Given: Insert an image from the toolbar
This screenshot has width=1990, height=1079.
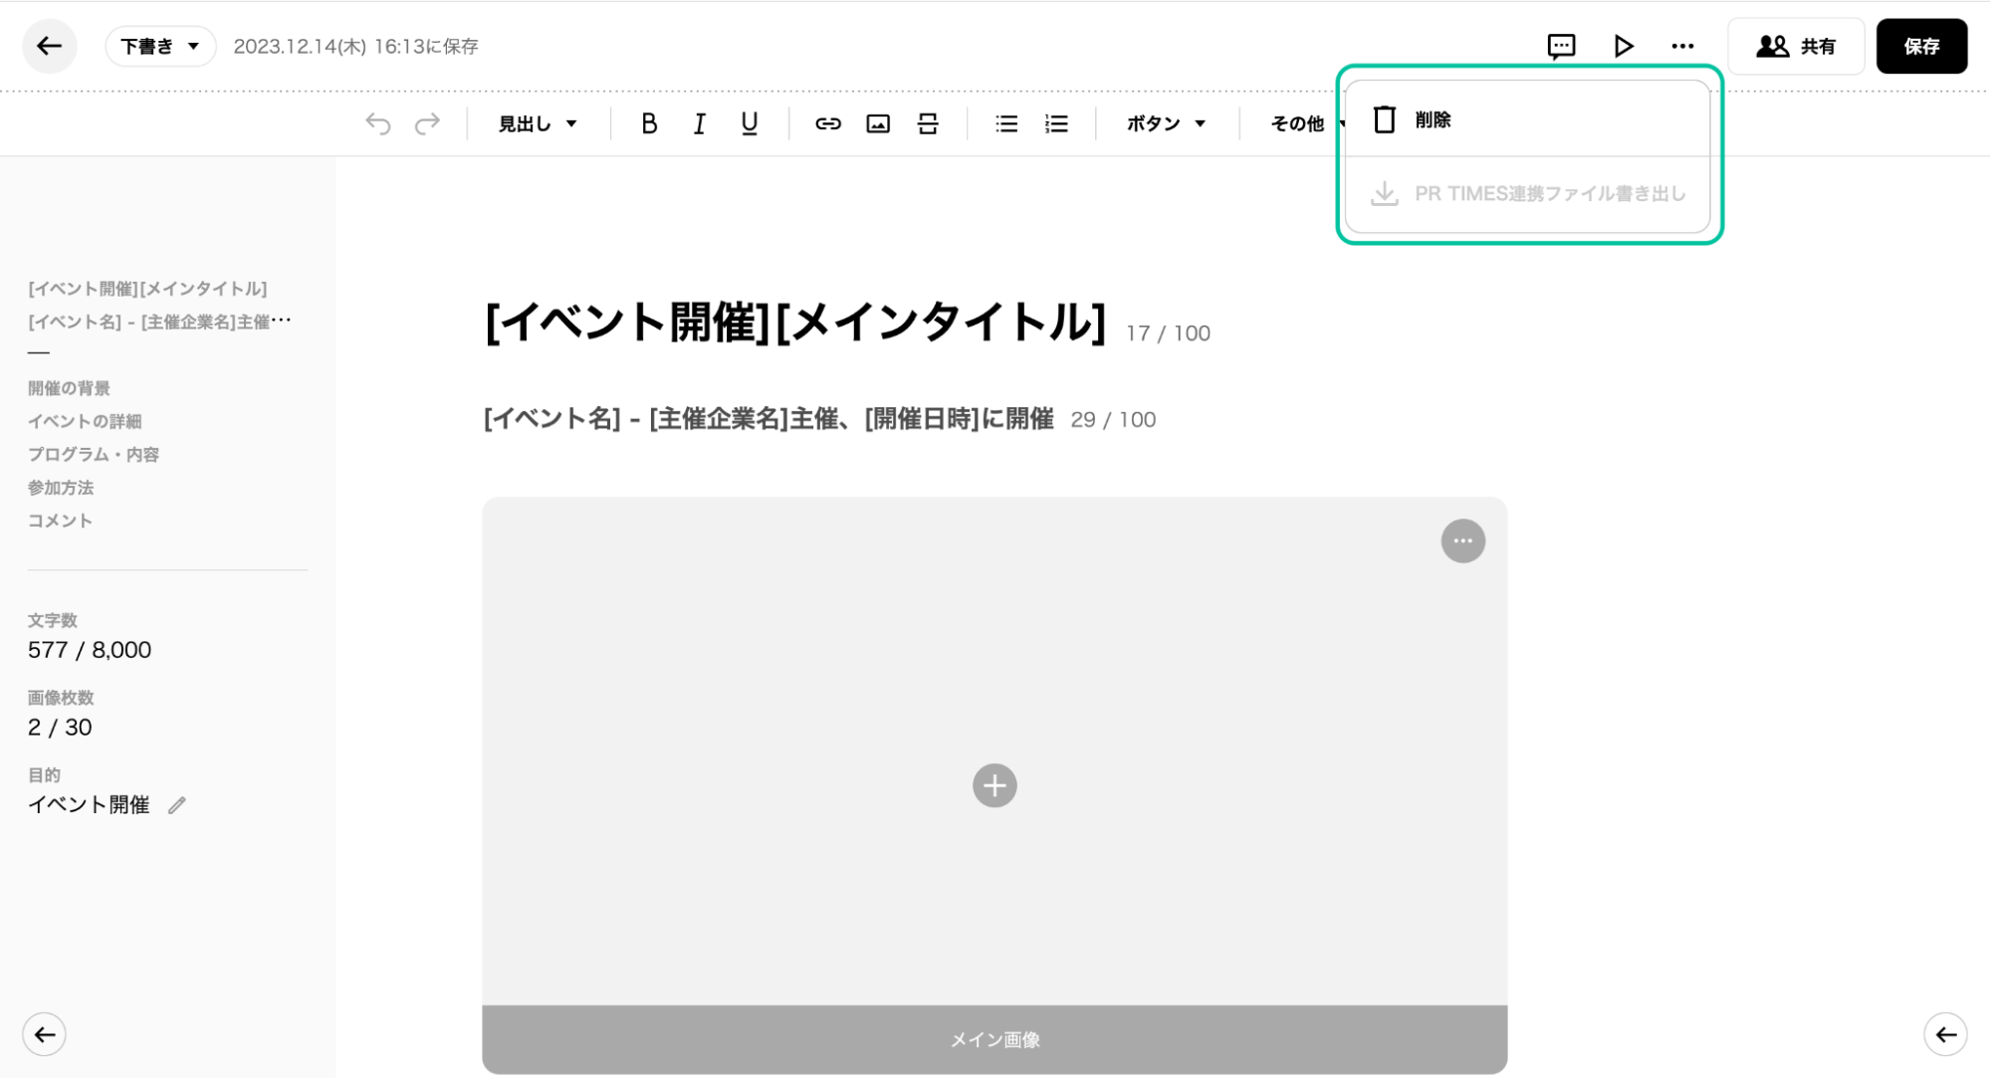Looking at the screenshot, I should (877, 123).
